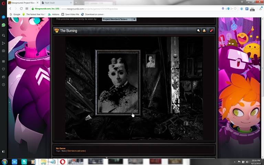Go back with the browser back arrow
The image size is (264, 165).
tap(10, 9)
